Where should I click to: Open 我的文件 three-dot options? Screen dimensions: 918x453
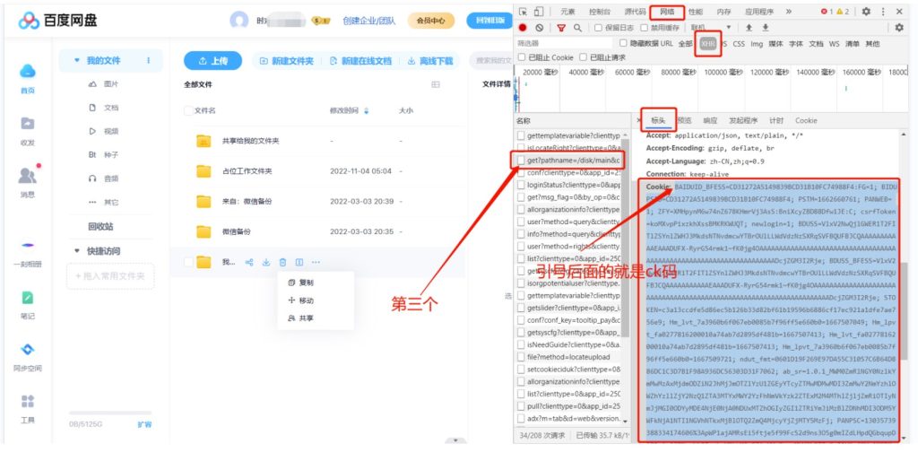pyautogui.click(x=148, y=60)
